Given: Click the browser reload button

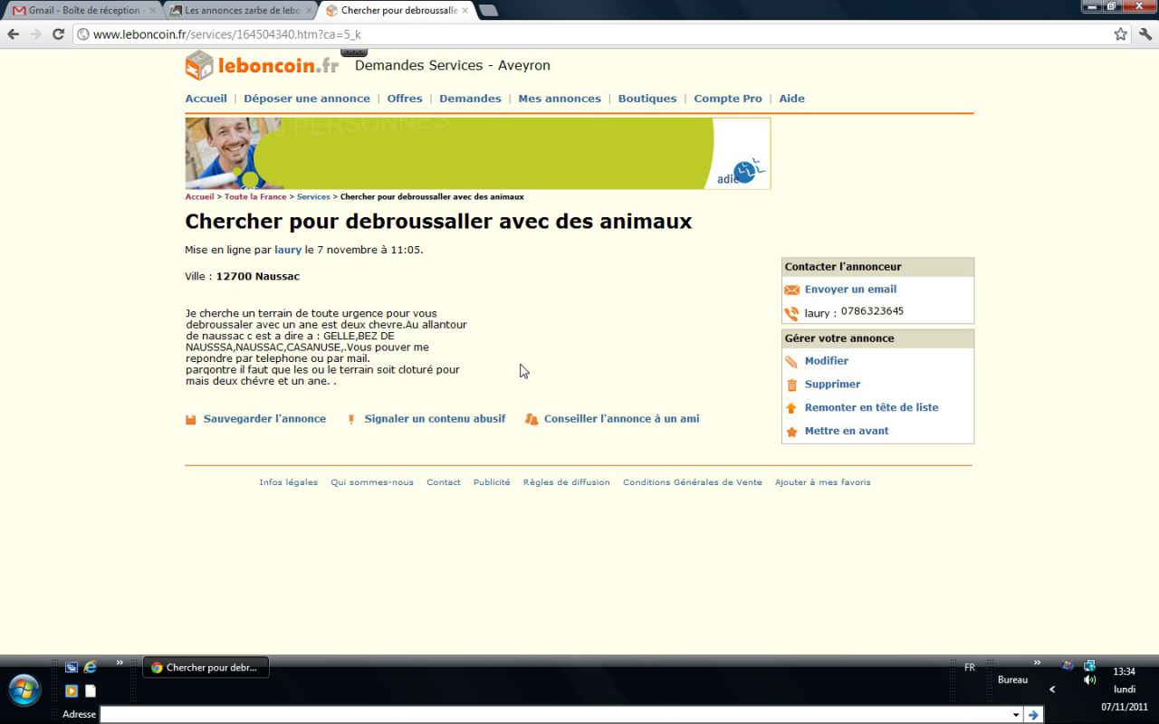Looking at the screenshot, I should tap(58, 34).
